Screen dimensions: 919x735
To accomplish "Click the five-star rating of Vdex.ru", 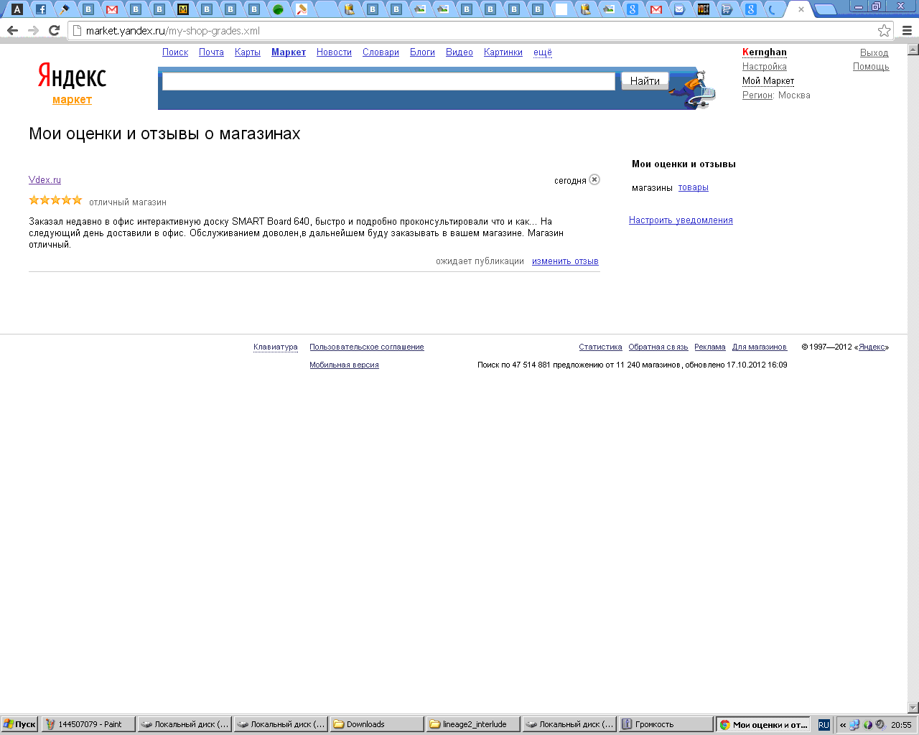I will 55,200.
